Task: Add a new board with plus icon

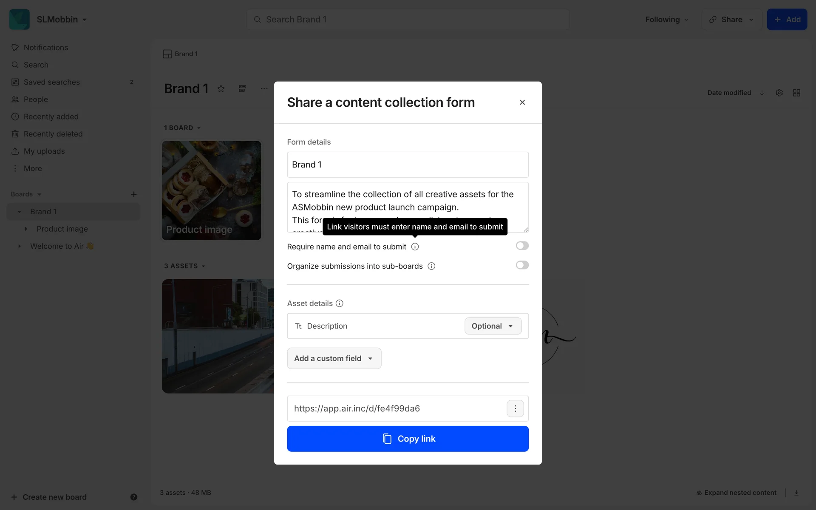Action: (133, 194)
